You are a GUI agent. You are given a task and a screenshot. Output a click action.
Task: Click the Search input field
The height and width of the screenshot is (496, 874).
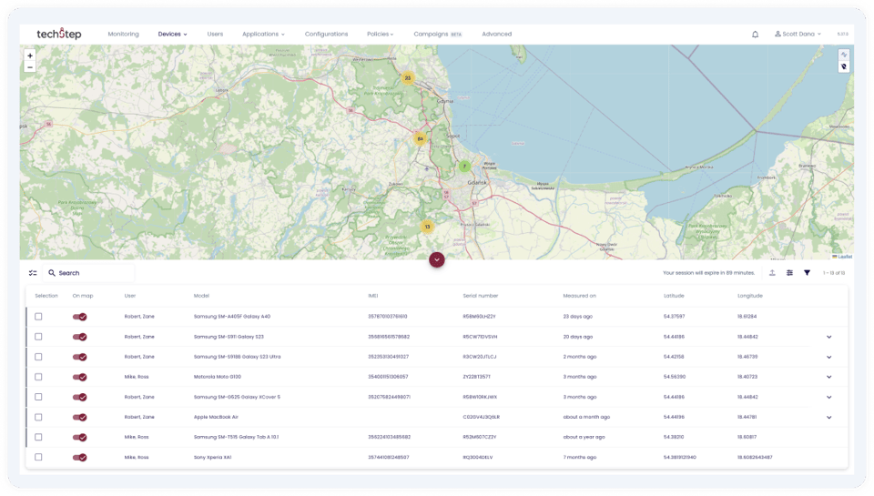coord(89,273)
